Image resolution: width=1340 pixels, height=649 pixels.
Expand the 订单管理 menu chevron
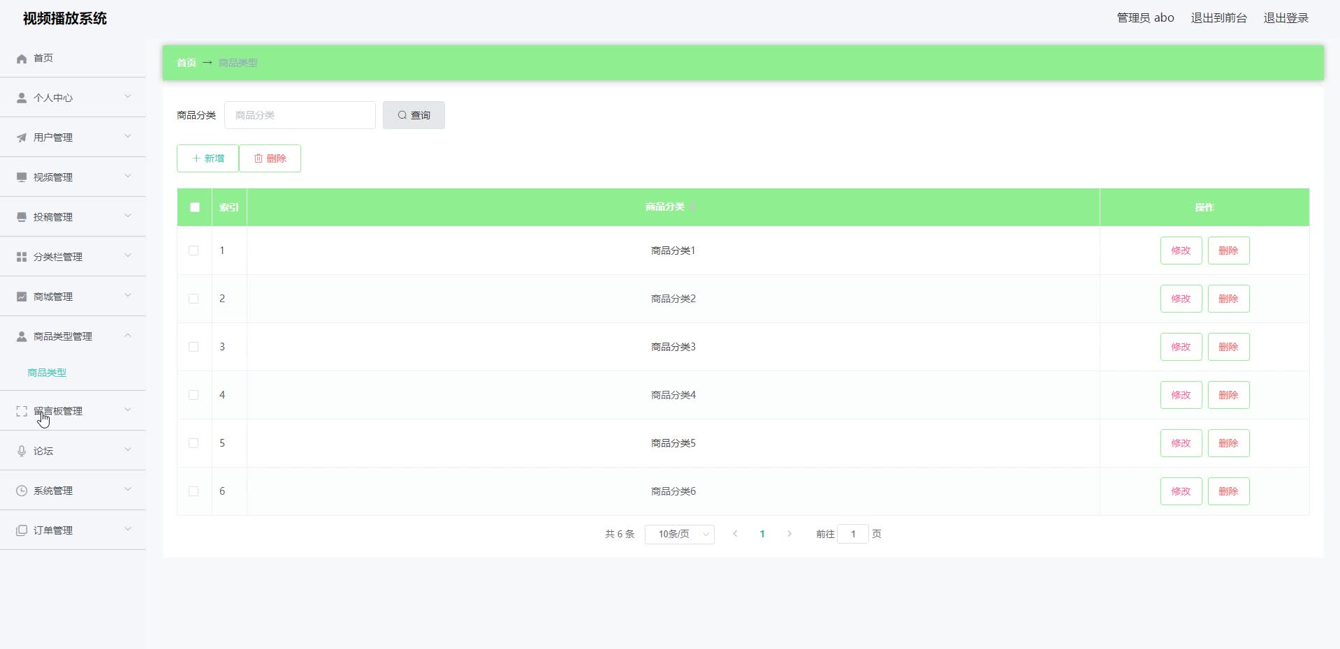[x=128, y=530]
